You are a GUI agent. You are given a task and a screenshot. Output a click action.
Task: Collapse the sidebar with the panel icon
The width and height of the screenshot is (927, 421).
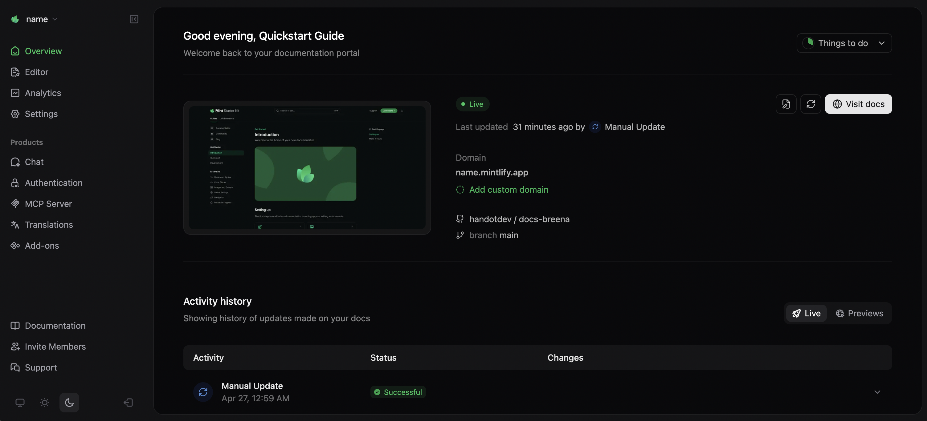[133, 19]
